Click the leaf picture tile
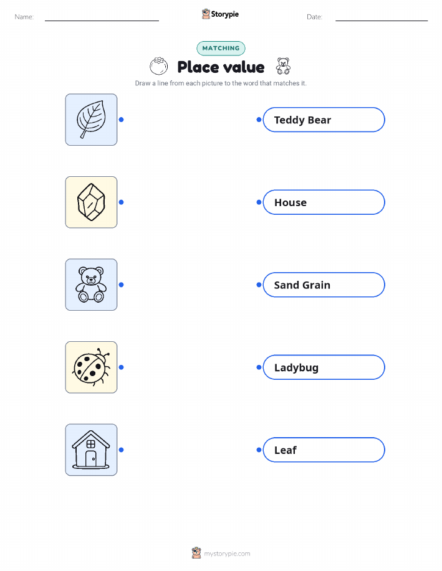This screenshot has width=442, height=571. (x=91, y=120)
